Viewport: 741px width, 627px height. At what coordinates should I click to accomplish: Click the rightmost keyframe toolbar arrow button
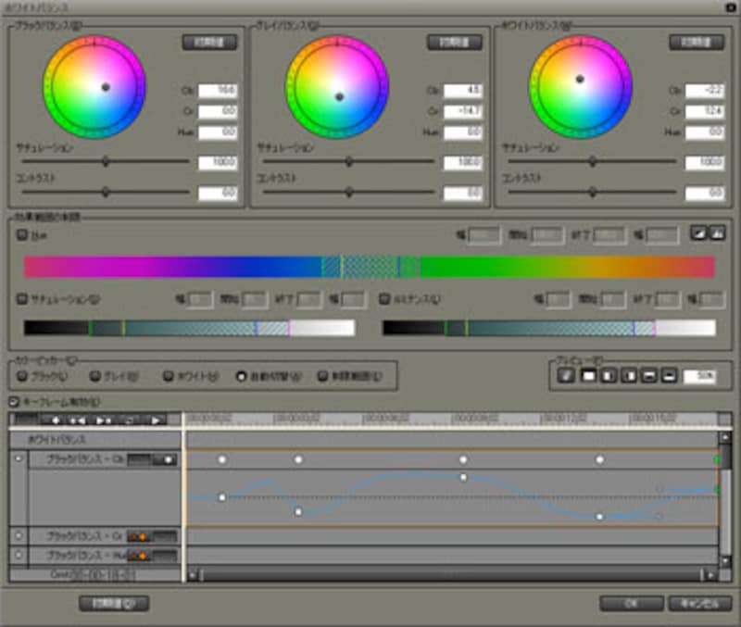pos(157,420)
